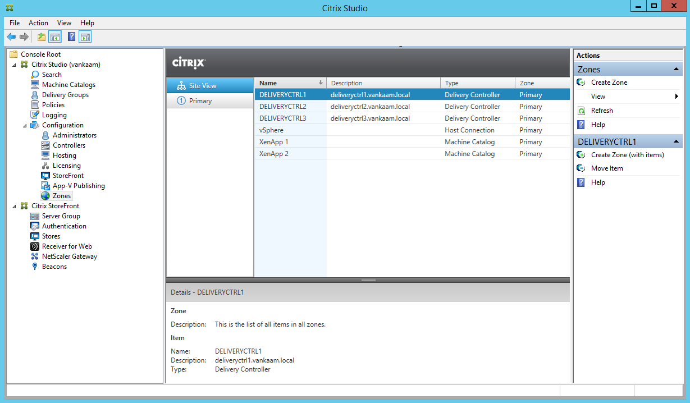Image resolution: width=690 pixels, height=403 pixels.
Task: Click Help under the Zones actions
Action: pyautogui.click(x=598, y=125)
